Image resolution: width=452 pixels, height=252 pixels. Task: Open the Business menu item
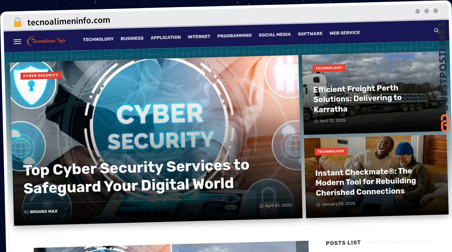[132, 38]
